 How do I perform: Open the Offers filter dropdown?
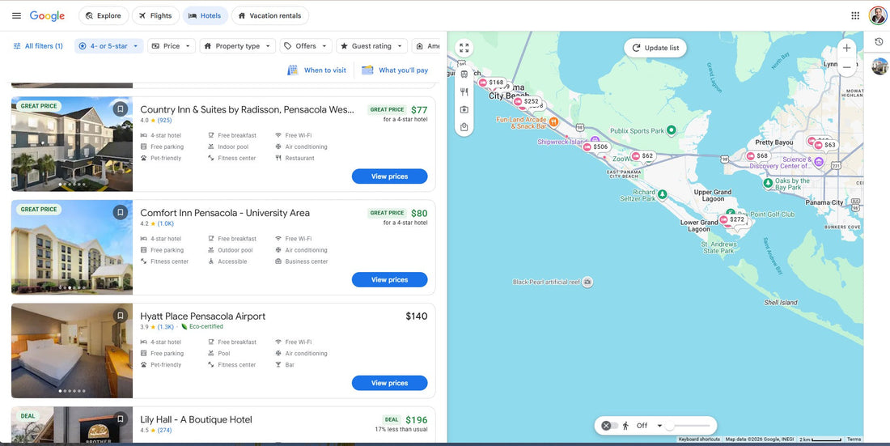click(x=306, y=46)
